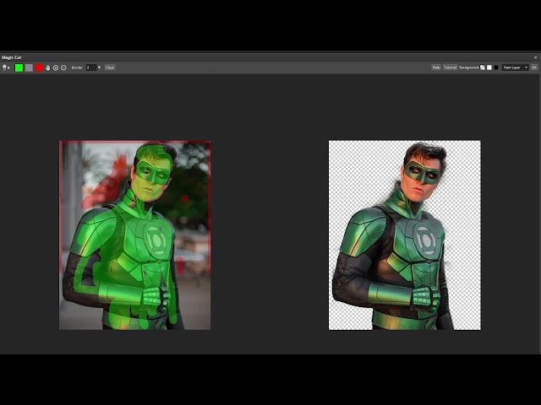This screenshot has height=405, width=541.
Task: Open the brush size picker dropdown
Action: click(6, 67)
